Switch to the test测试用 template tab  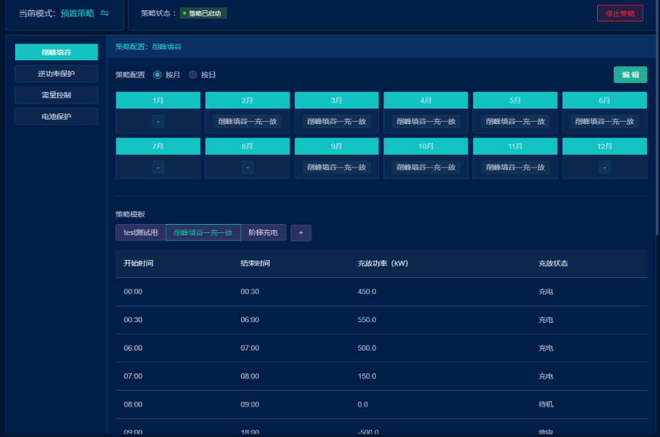click(x=140, y=233)
